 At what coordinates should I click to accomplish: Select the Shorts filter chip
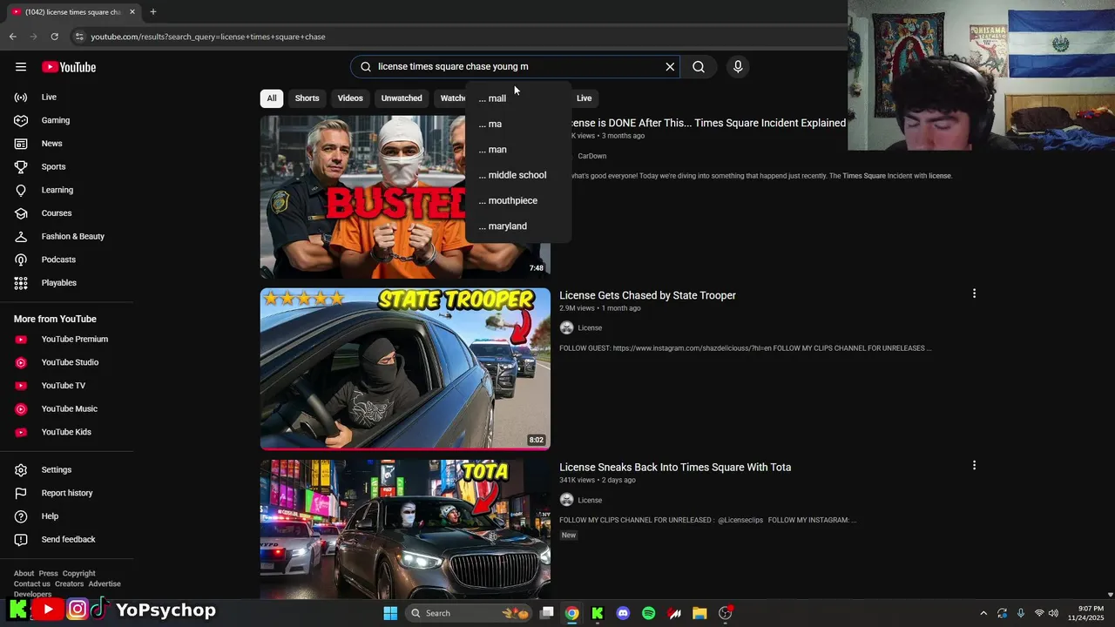point(307,98)
